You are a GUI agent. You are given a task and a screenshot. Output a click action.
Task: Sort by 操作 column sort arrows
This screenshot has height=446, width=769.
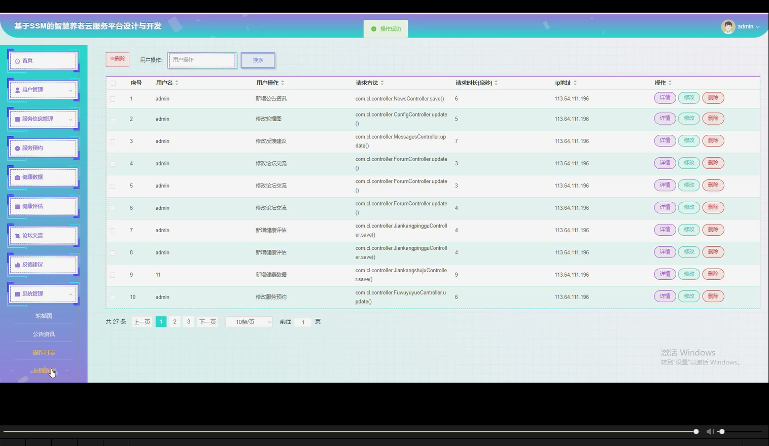670,83
